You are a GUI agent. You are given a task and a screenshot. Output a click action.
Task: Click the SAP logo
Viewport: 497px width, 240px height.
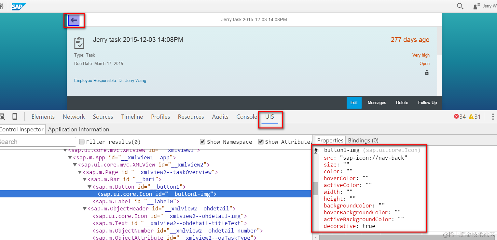point(19,7)
